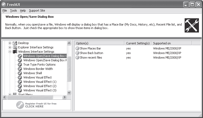Toggle the Show Places Bar check icon
The width and height of the screenshot is (203, 118).
coord(77,48)
